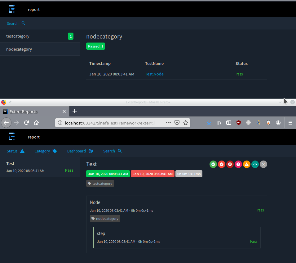Click the red end time badge

coord(152,174)
